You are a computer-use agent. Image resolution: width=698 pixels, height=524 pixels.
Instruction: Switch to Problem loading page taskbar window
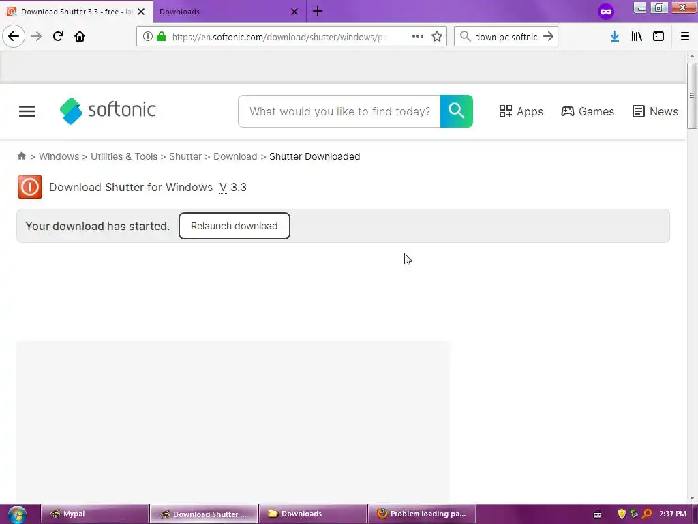click(421, 514)
